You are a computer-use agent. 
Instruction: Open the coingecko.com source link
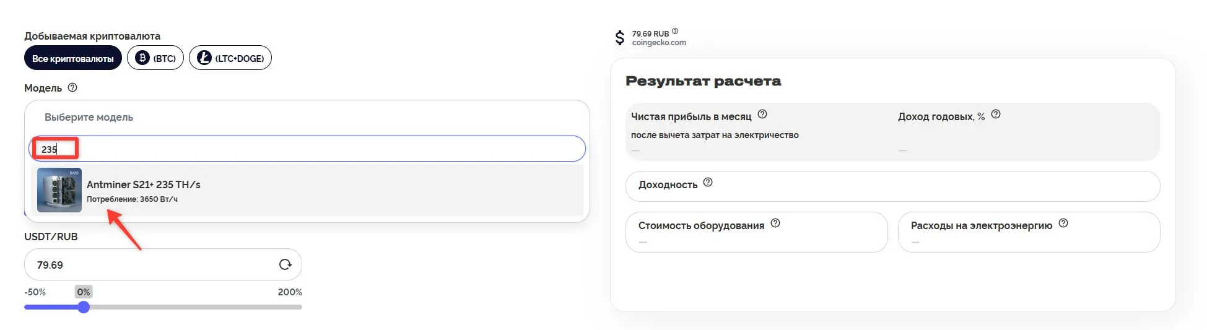pyautogui.click(x=659, y=43)
